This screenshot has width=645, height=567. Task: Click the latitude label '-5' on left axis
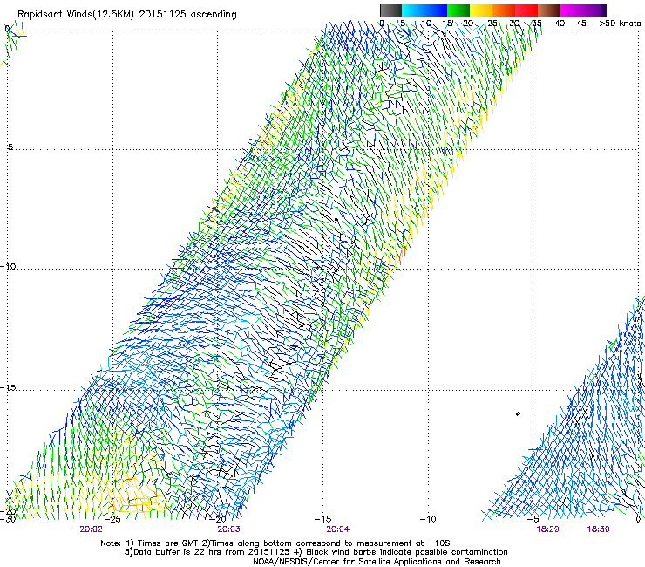(8, 147)
